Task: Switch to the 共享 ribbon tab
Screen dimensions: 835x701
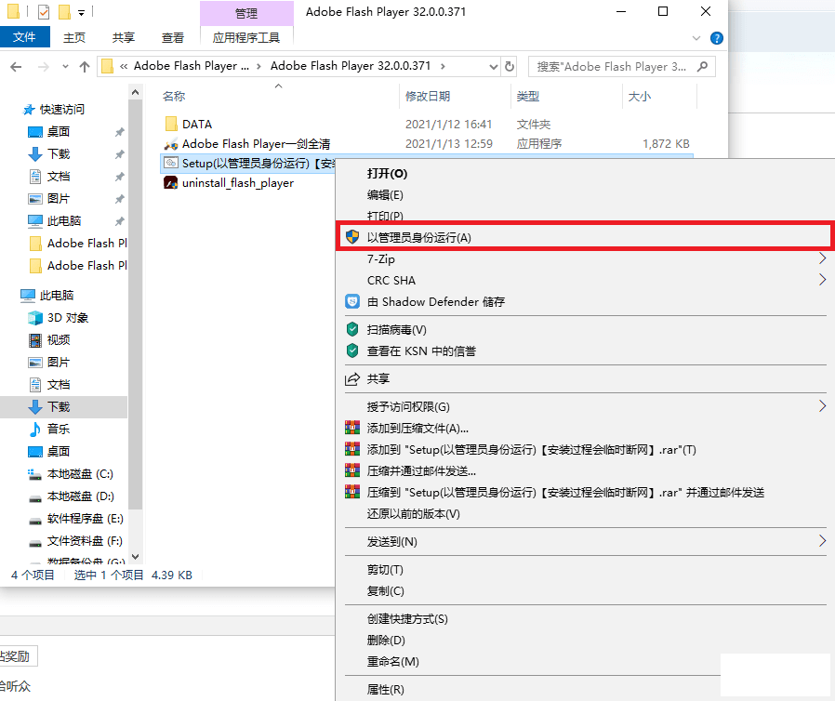Action: (124, 38)
